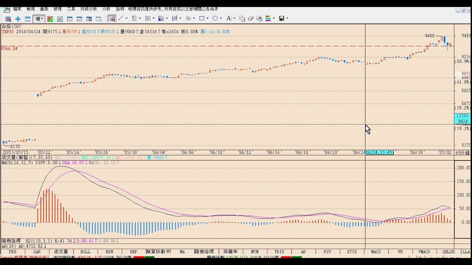Image resolution: width=472 pixels, height=265 pixels.
Task: Click the greyed window settings icon
Action: [98, 19]
